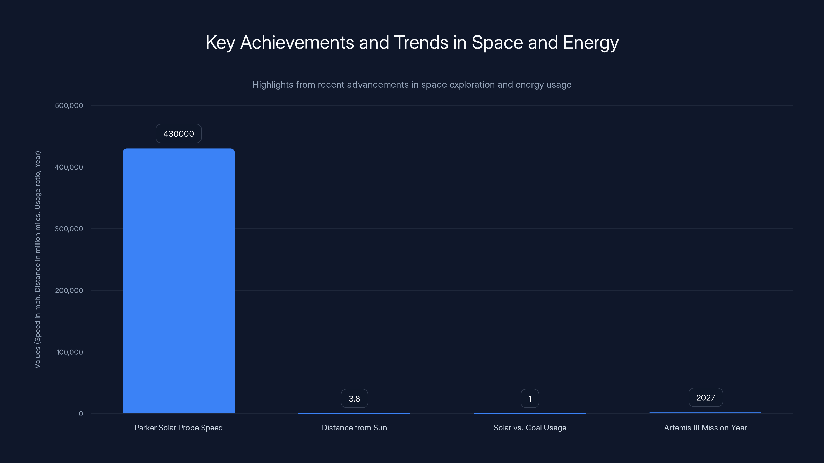Image resolution: width=824 pixels, height=463 pixels.
Task: Click the 0 y-axis tick label
Action: coord(81,414)
